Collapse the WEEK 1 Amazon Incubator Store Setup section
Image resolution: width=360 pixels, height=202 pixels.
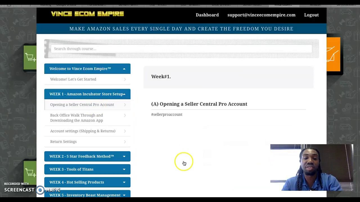[x=87, y=94]
